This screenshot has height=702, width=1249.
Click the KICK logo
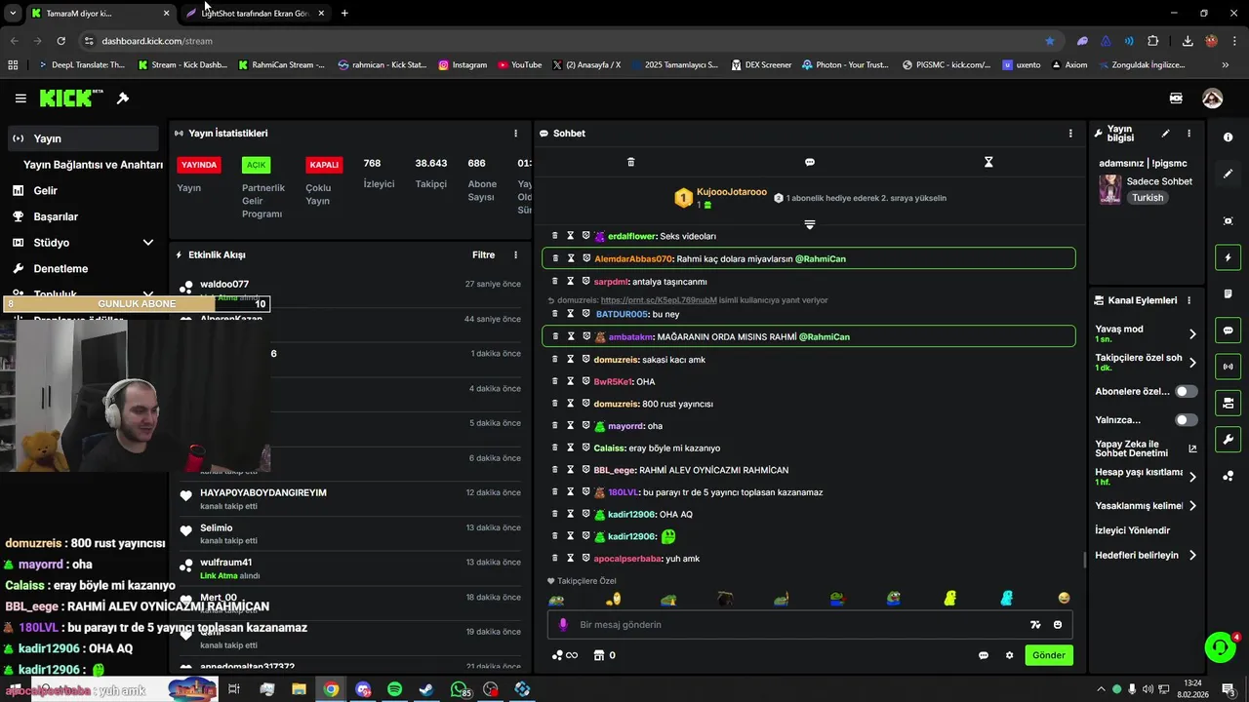point(70,98)
